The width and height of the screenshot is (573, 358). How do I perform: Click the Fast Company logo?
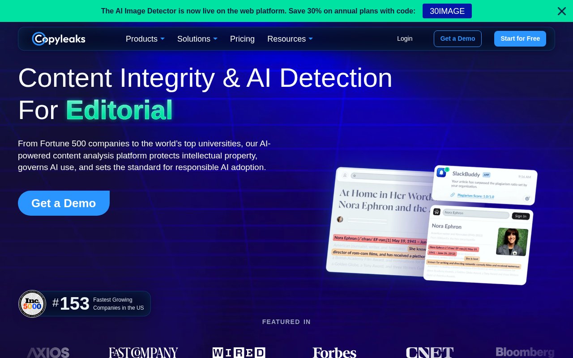pyautogui.click(x=143, y=353)
